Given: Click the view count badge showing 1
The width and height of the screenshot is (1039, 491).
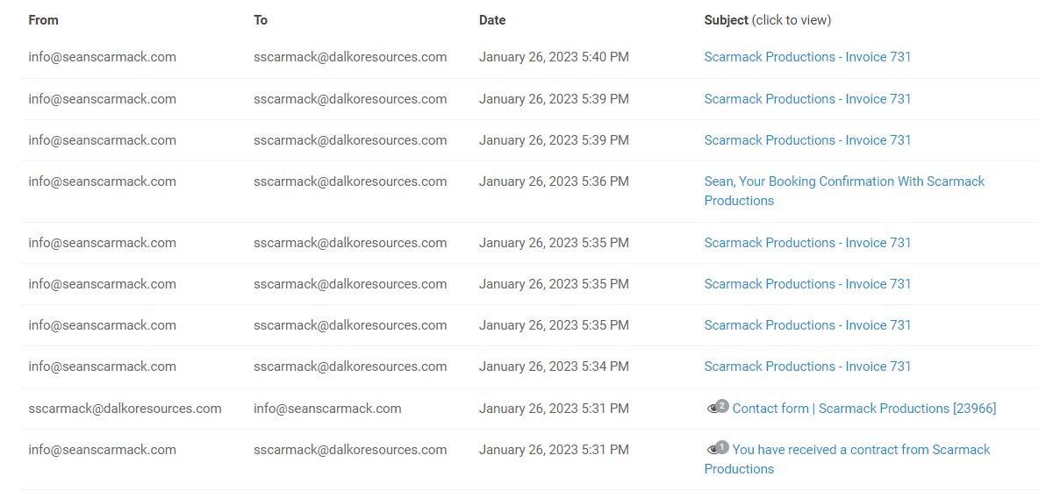Looking at the screenshot, I should pos(722,447).
